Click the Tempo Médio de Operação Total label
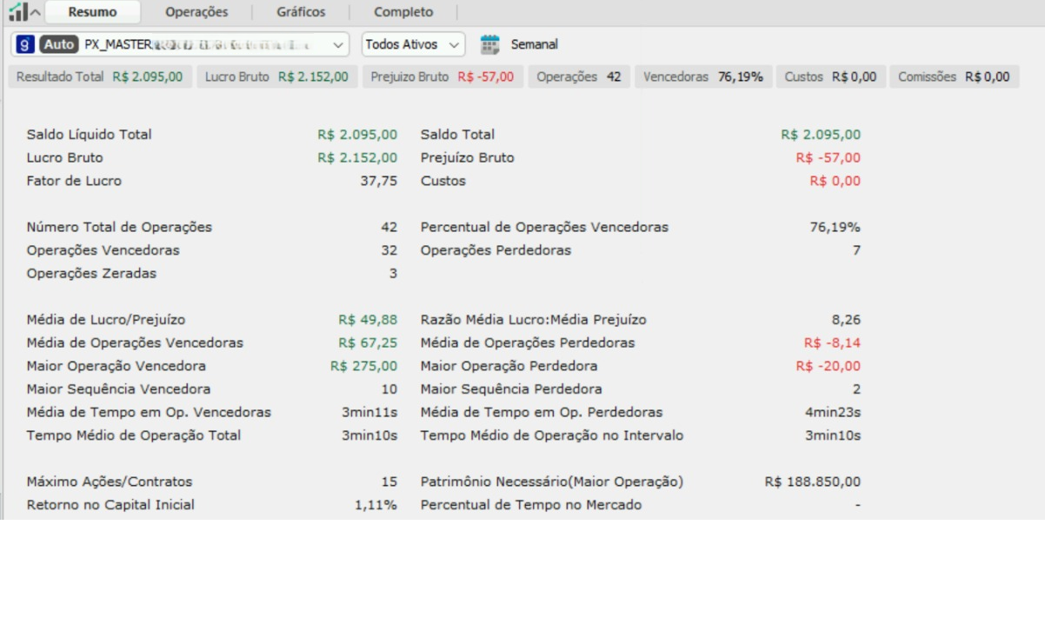Viewport: 1045px width, 631px height. click(x=134, y=435)
